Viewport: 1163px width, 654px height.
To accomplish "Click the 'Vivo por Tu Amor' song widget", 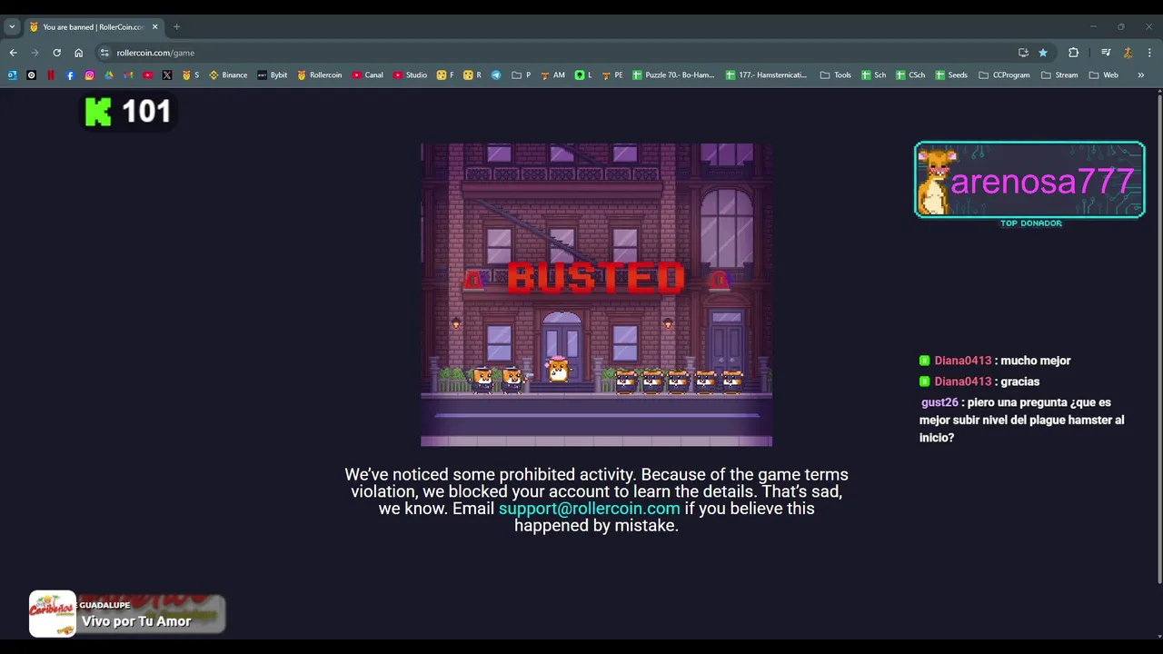I will coord(127,615).
